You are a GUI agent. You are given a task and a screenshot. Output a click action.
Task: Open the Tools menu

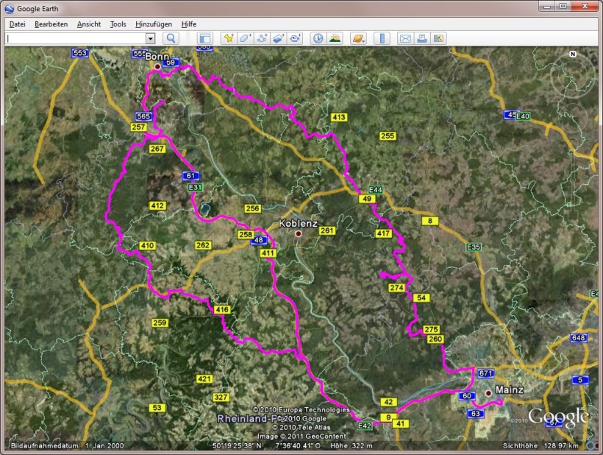(118, 24)
